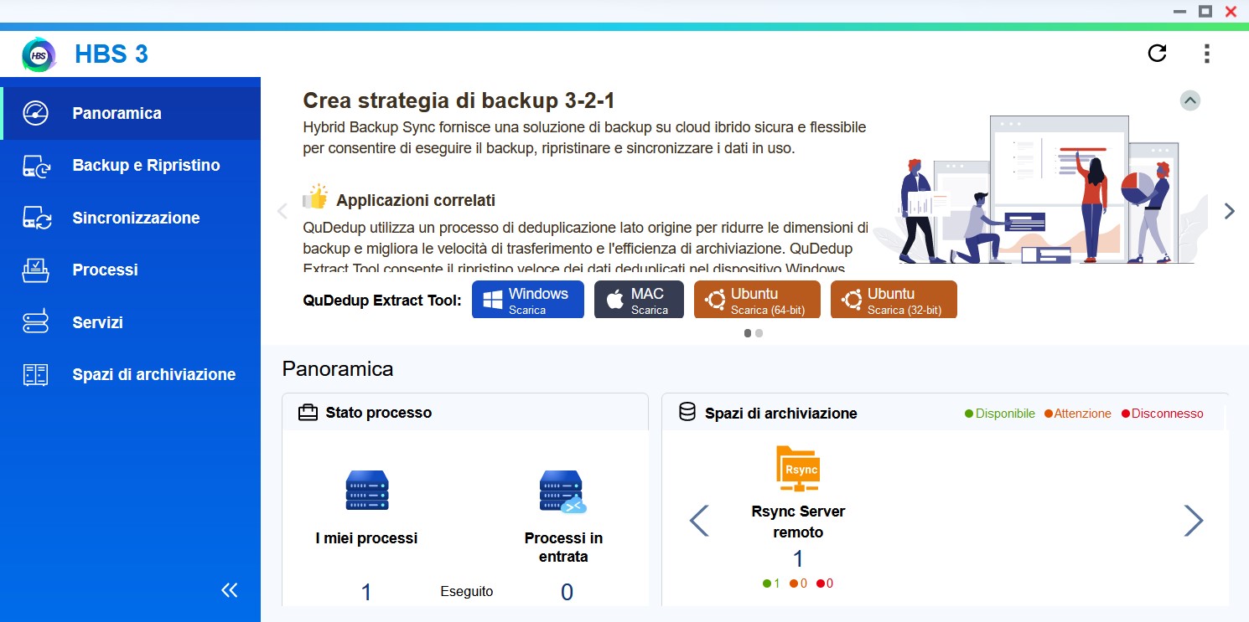Click the Processi inbox icon

[36, 270]
